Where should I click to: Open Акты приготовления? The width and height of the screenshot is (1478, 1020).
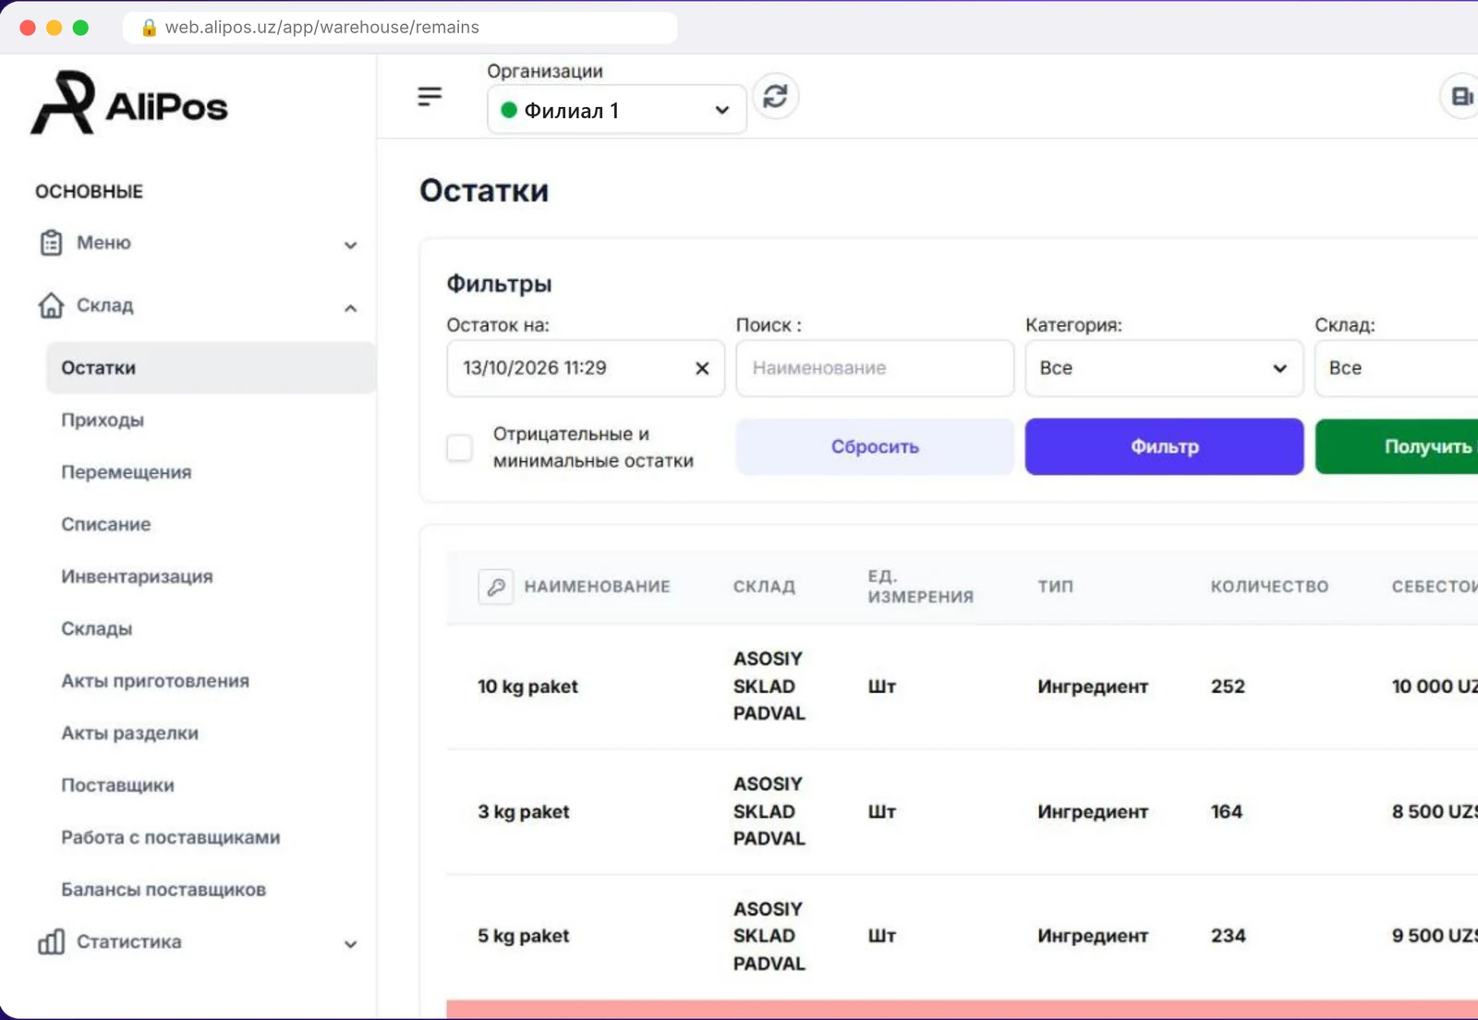[155, 681]
